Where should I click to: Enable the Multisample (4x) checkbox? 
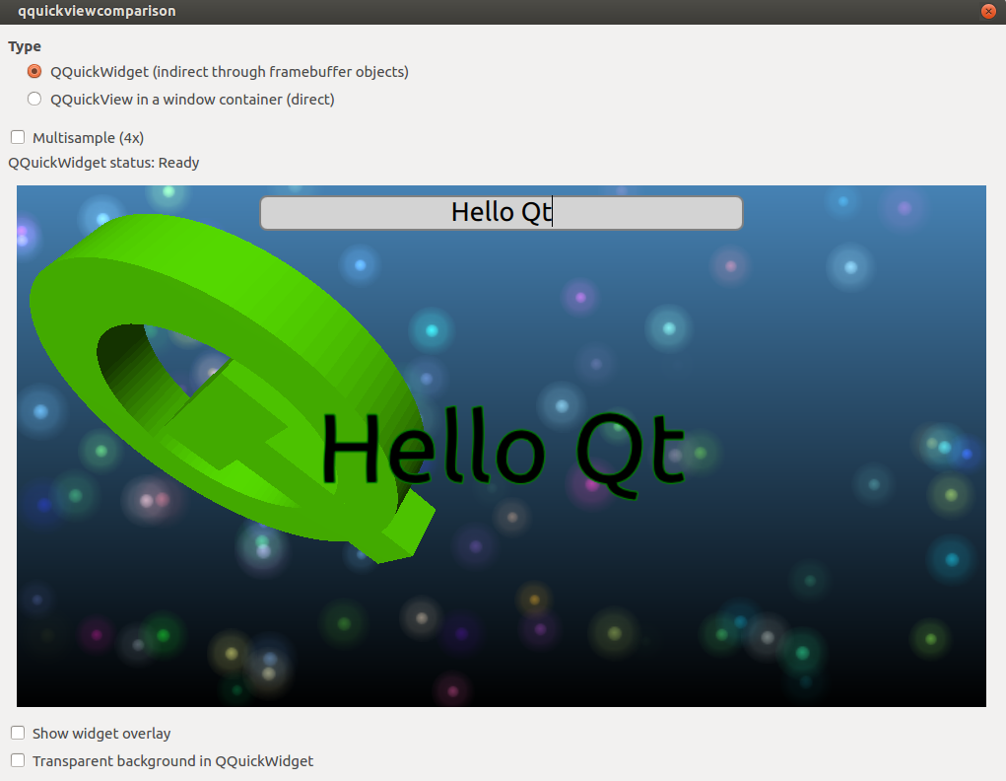coord(18,137)
